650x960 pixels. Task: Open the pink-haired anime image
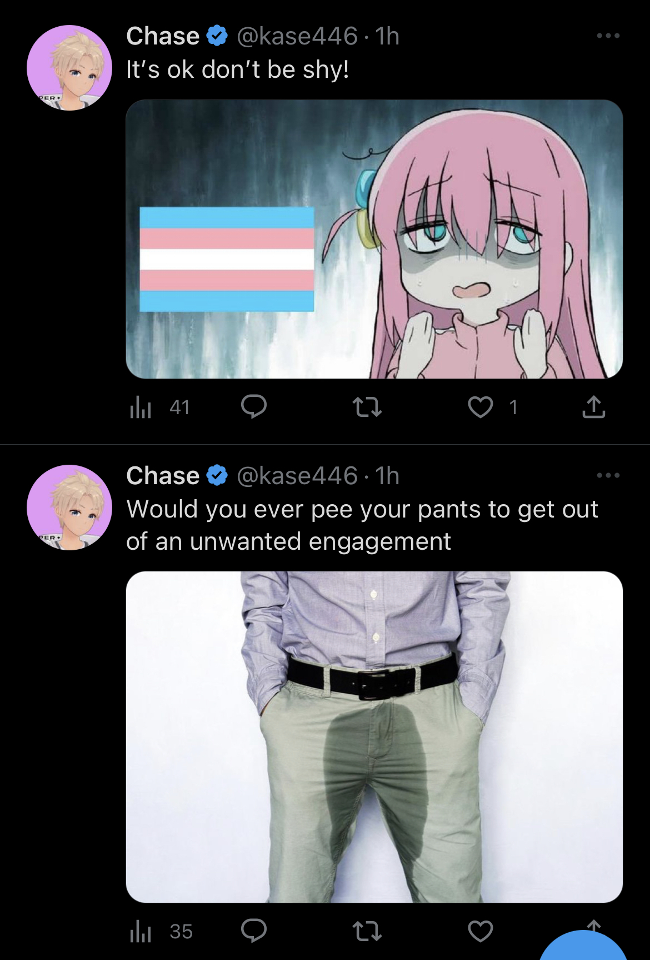(374, 239)
